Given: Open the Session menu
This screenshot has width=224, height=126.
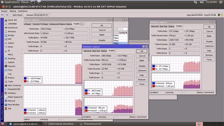Looking at the screenshot, I should point(4,11).
